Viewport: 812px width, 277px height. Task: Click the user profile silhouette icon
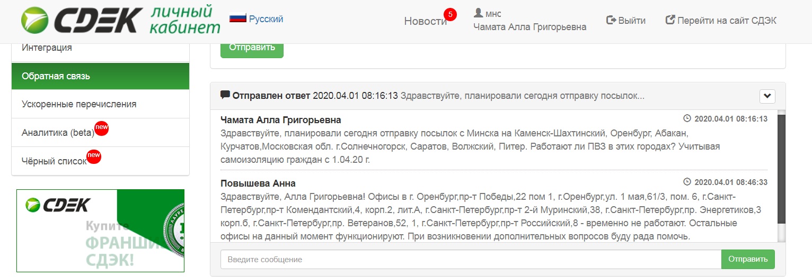point(478,13)
